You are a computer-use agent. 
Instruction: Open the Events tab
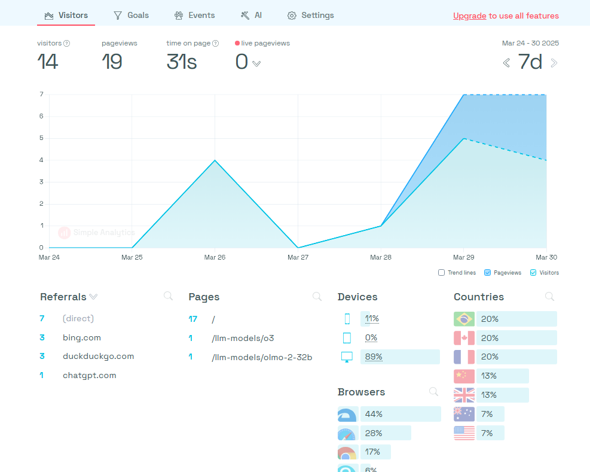(x=194, y=16)
